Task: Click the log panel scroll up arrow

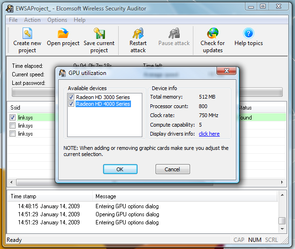Action: pyautogui.click(x=282, y=195)
